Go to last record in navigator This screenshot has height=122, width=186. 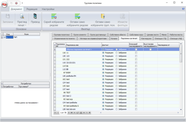[72, 113]
